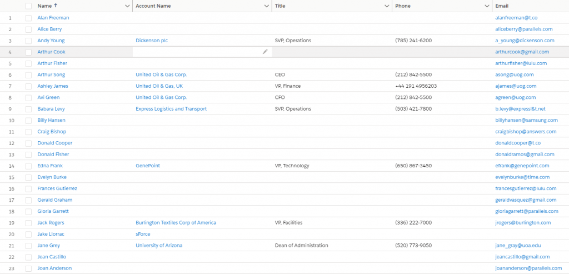Click phone number +44 191 4956203
This screenshot has height=274, width=569.
click(416, 86)
